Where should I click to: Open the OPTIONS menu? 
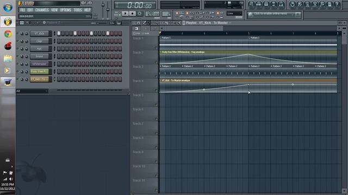coord(66,10)
